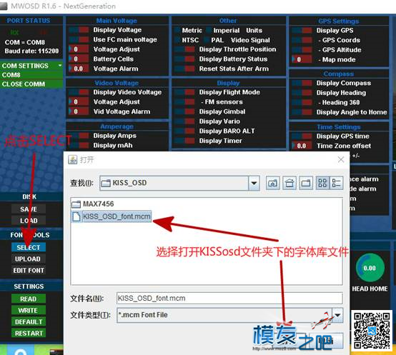Select PAL video signal
This screenshot has height=355, width=396.
tap(207, 40)
